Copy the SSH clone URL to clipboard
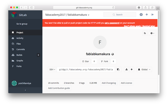 pyautogui.click(x=118, y=69)
